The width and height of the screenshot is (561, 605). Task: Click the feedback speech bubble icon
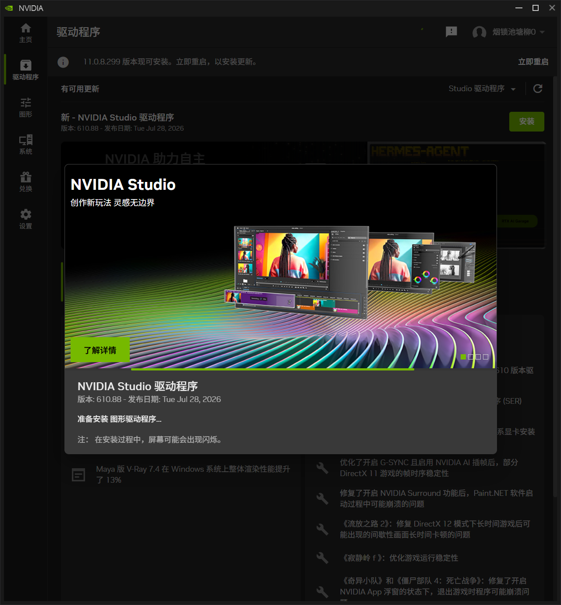451,32
